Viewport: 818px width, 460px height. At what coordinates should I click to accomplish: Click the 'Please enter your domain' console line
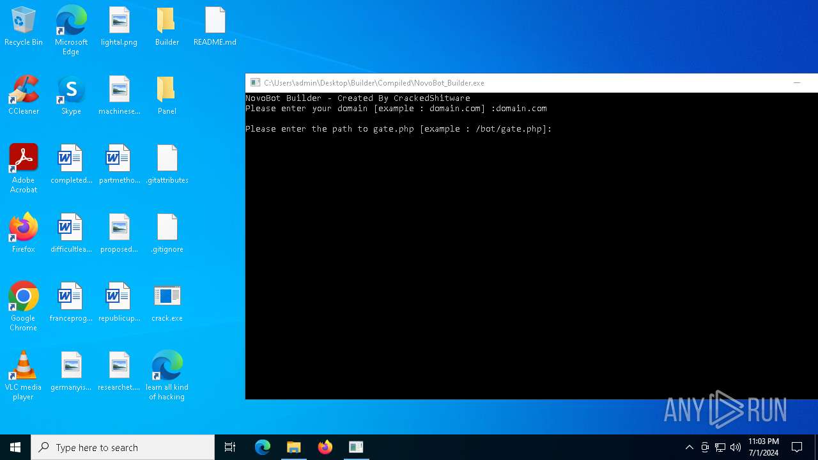pyautogui.click(x=396, y=109)
